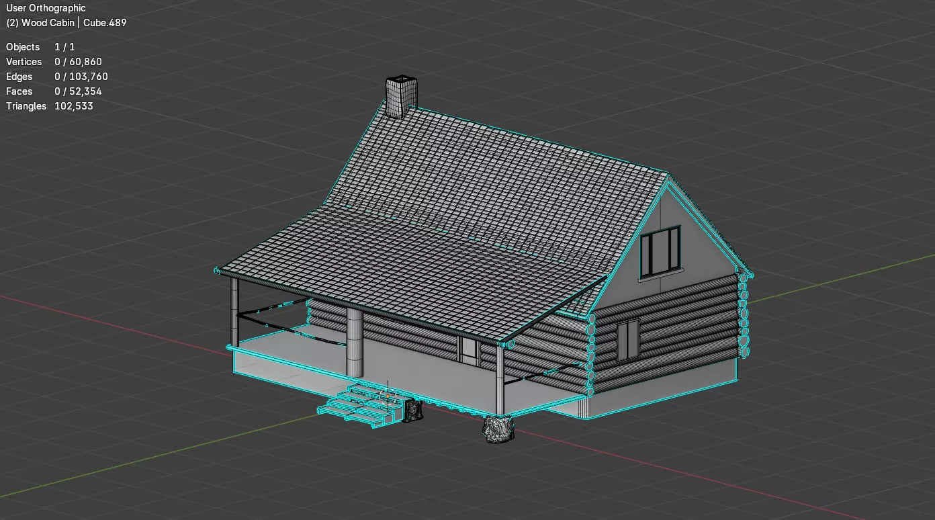Click the "(2) Wood Cabin | Cube.489" text
This screenshot has width=935, height=520.
pos(66,23)
